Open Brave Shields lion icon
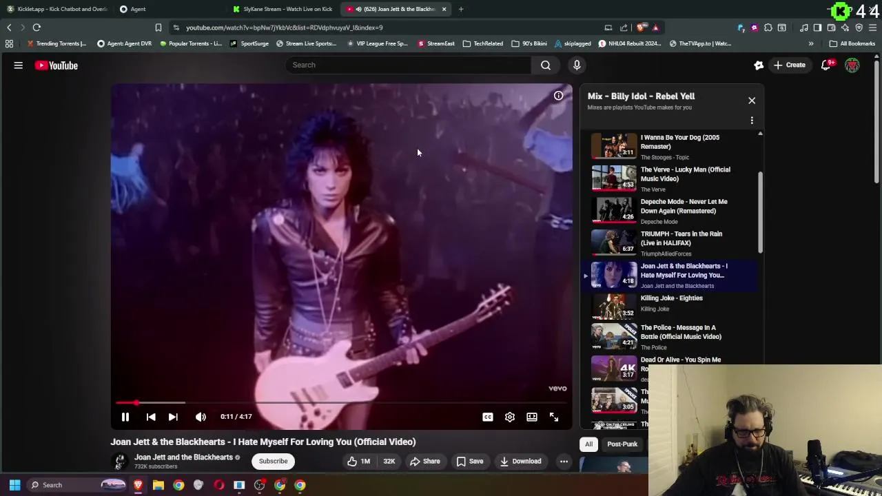The height and width of the screenshot is (496, 882). (641, 28)
